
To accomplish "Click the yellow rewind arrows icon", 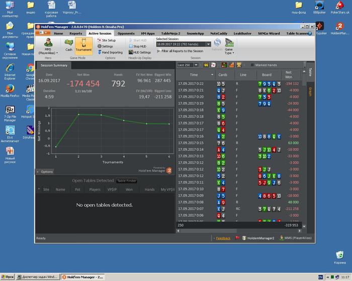I will point(206,65).
